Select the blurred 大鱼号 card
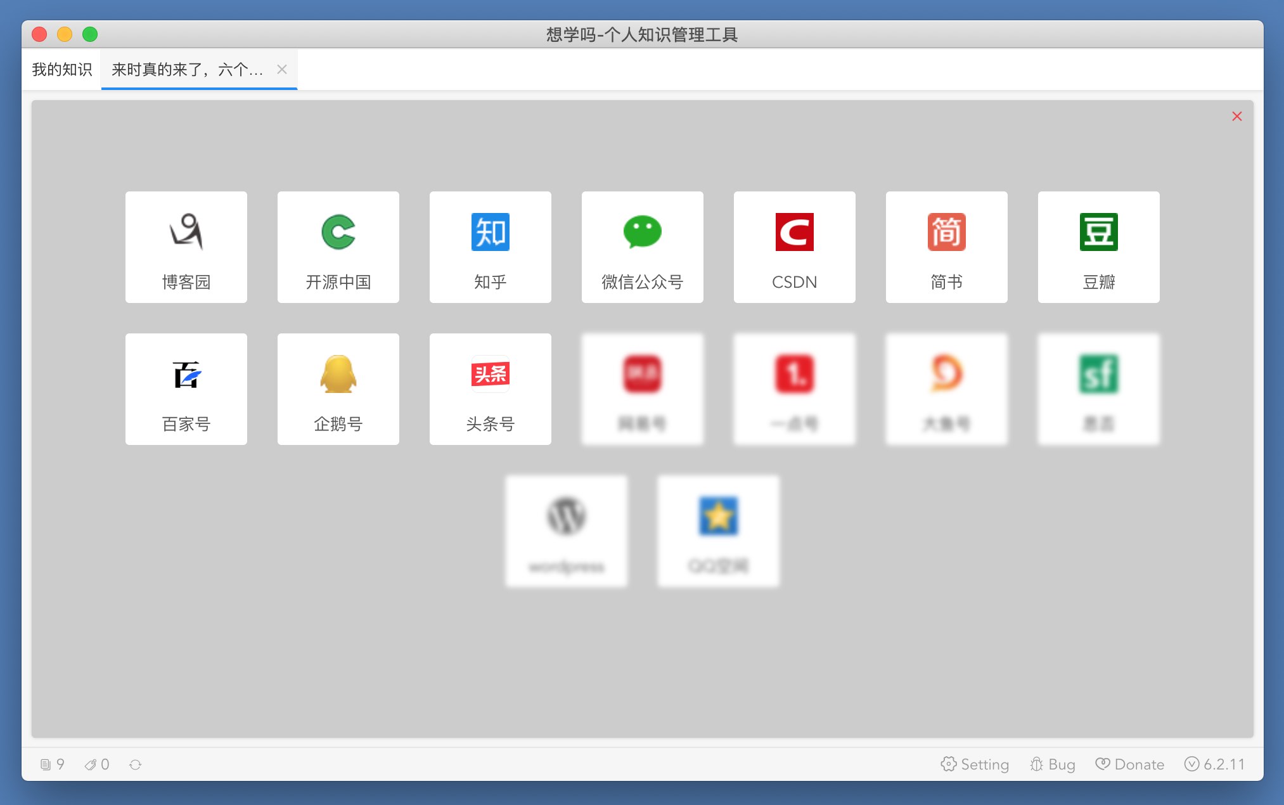 (946, 389)
